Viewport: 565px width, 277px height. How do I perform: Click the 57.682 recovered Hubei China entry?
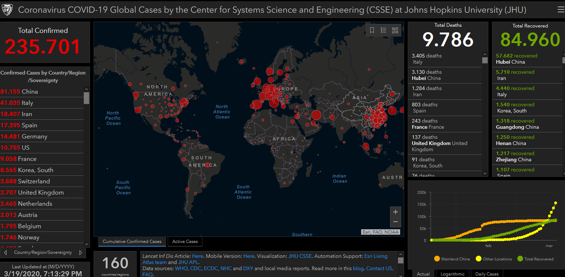pos(527,59)
